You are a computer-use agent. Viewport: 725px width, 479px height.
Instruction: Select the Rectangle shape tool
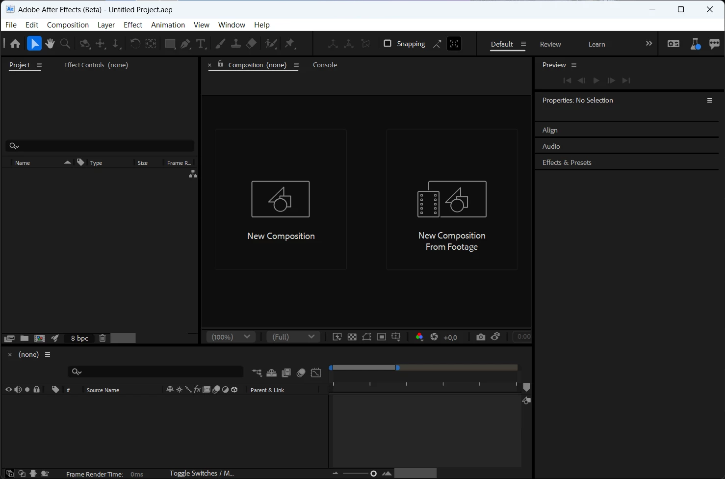click(170, 44)
